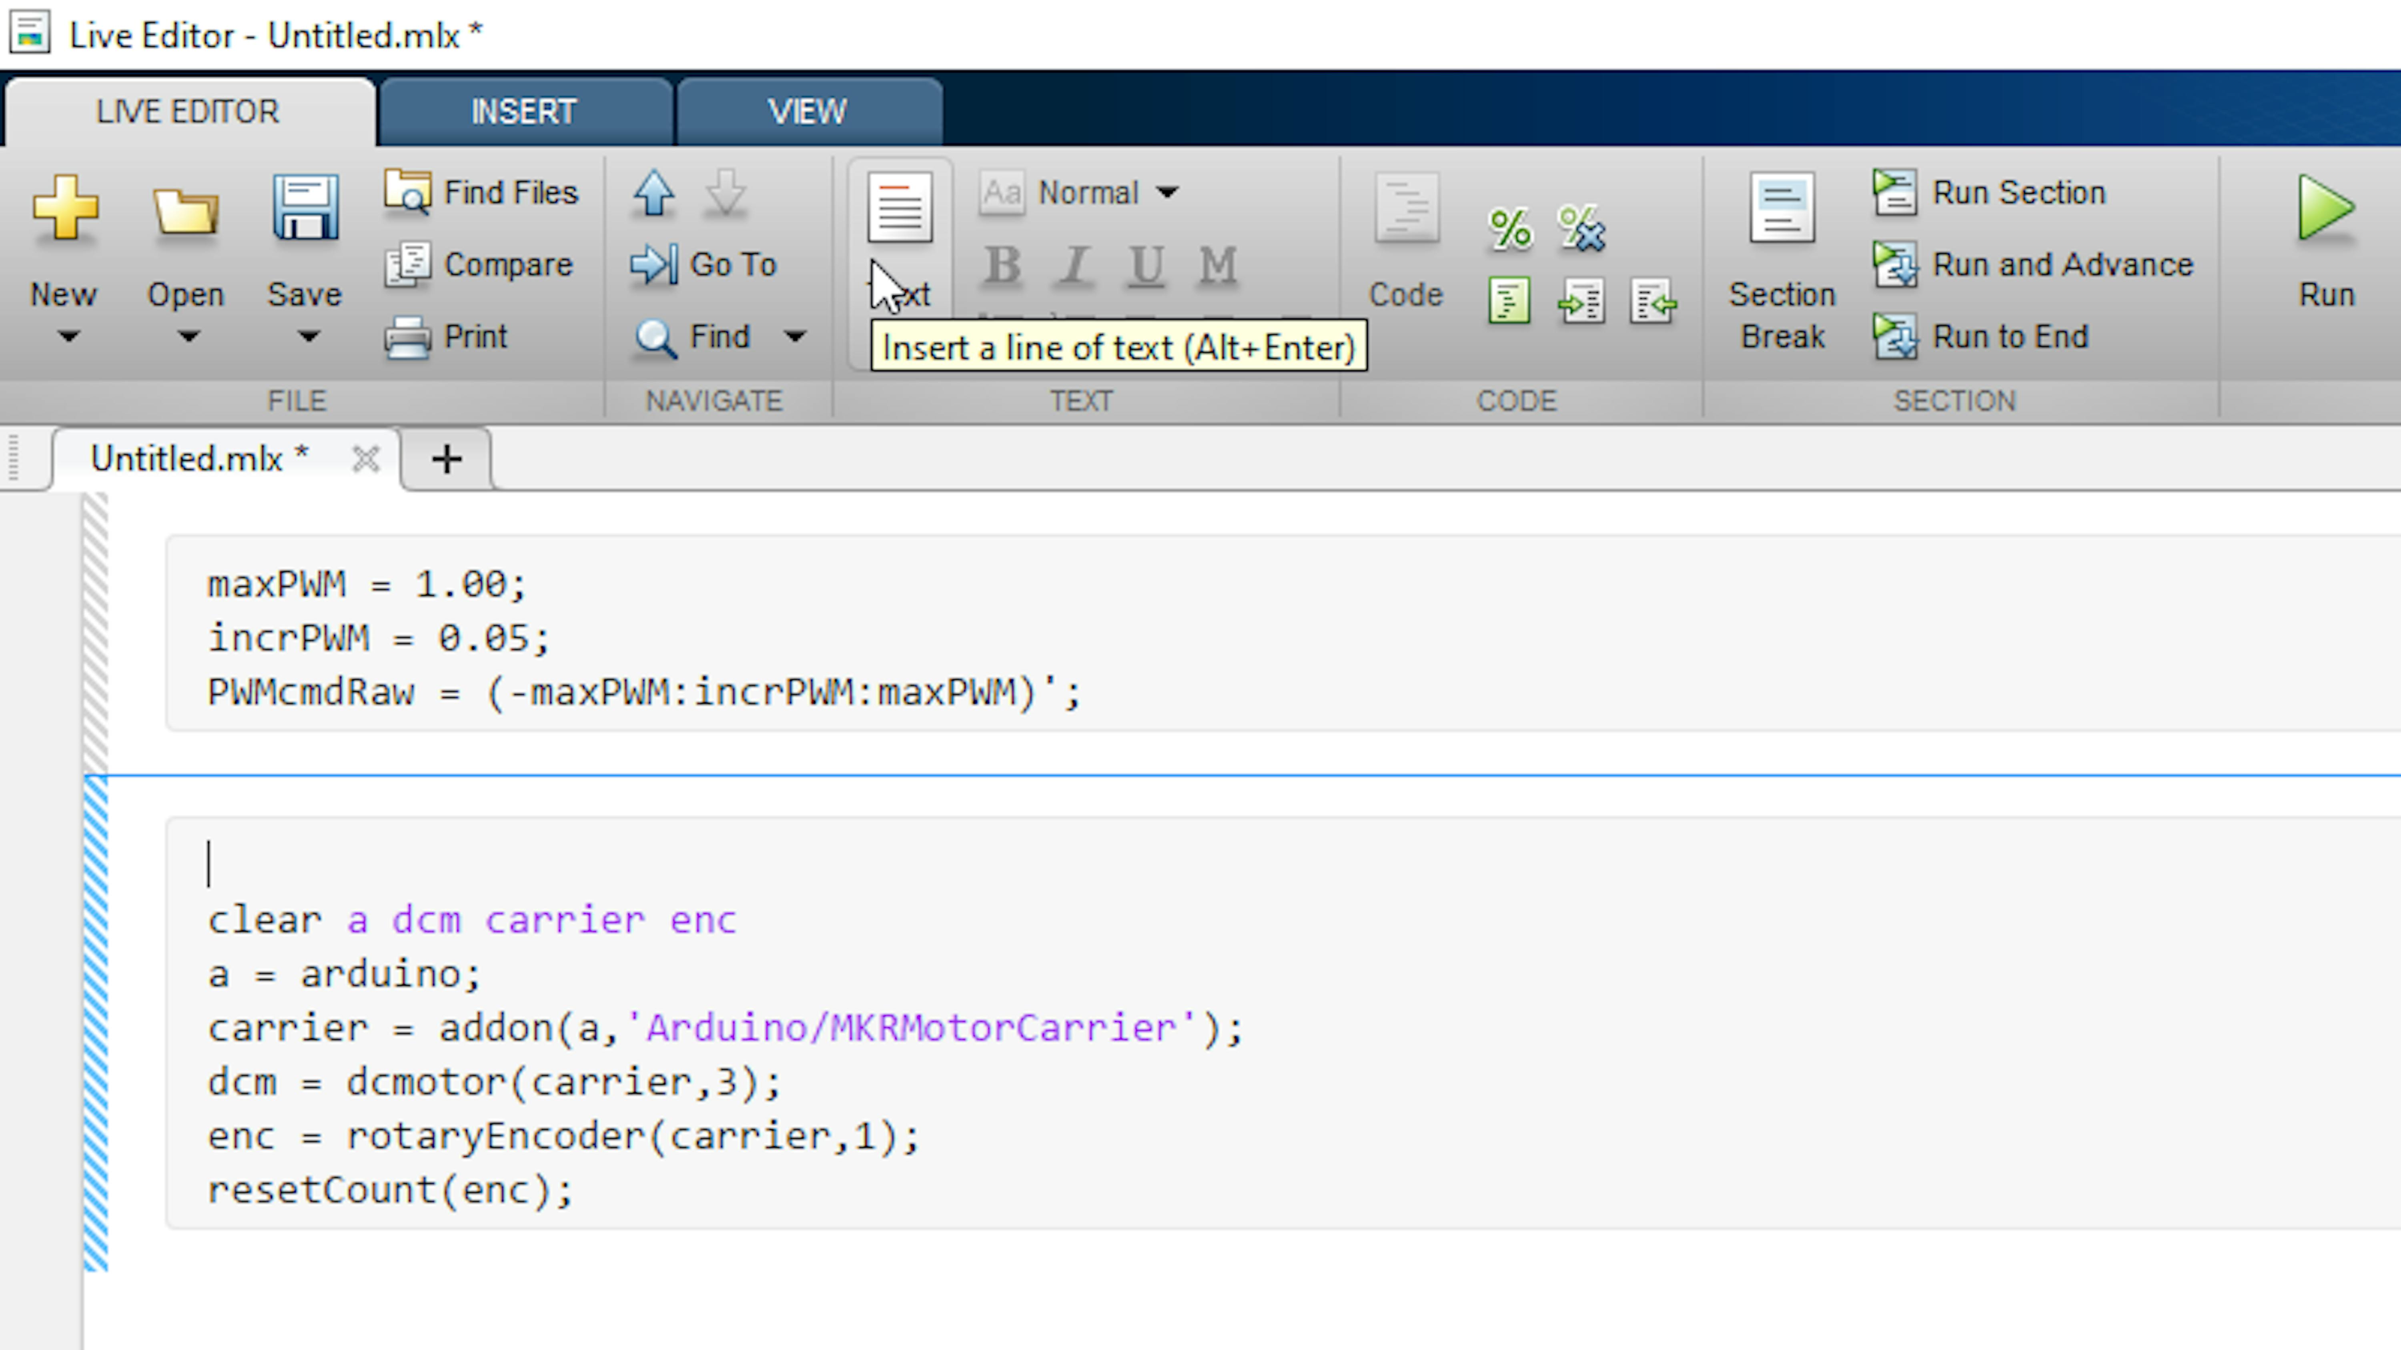Viewport: 2401px width, 1350px height.
Task: Click the grey striped section gutter bar
Action: pos(95,634)
